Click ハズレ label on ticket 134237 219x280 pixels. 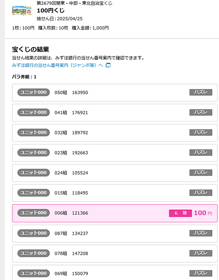(201, 233)
